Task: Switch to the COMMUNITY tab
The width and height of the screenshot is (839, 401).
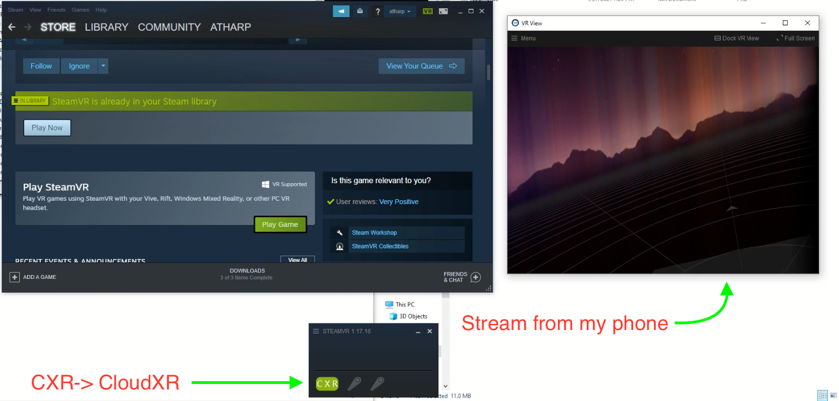Action: (169, 27)
